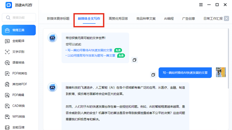This screenshot has height=130, width=232.
Task: Click the 其他转PDF icon
Action: tap(7, 84)
